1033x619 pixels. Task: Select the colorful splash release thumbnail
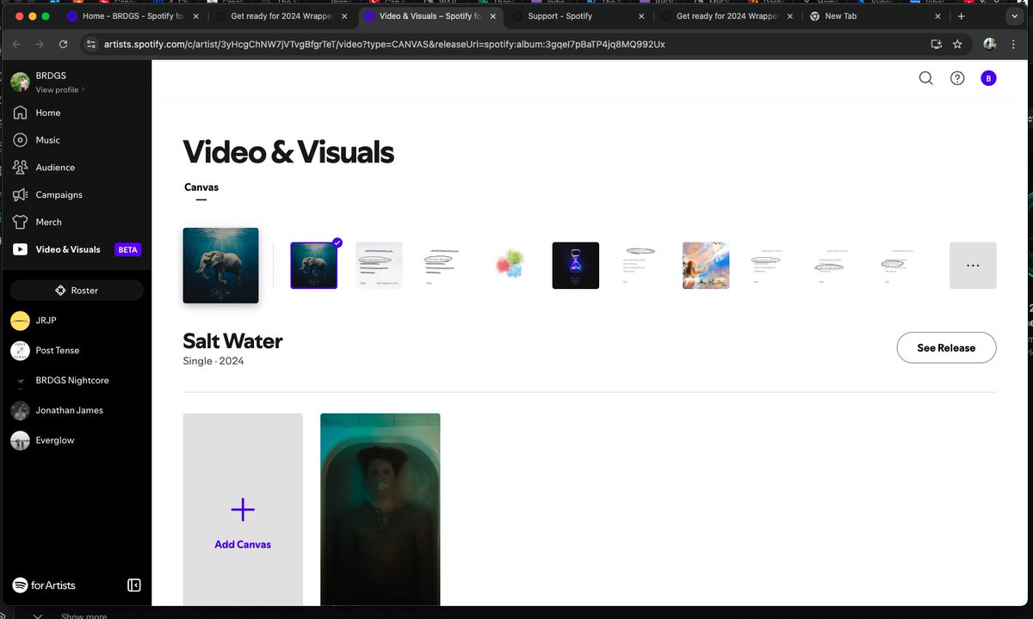[510, 266]
